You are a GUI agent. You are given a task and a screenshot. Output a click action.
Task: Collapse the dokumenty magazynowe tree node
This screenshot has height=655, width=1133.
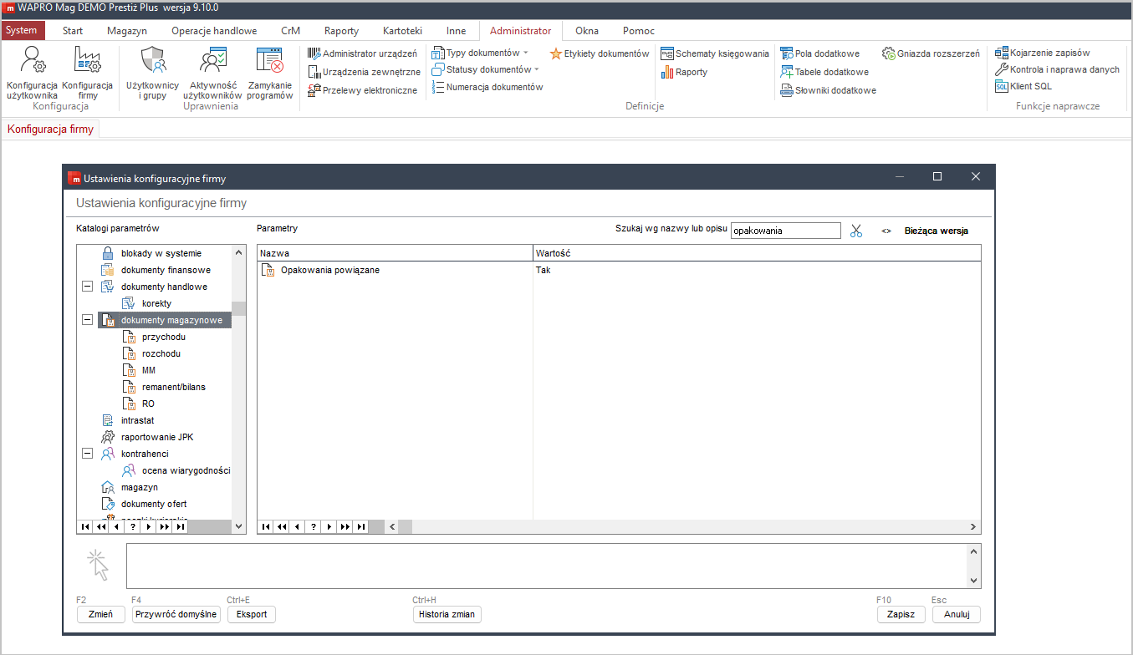click(86, 320)
